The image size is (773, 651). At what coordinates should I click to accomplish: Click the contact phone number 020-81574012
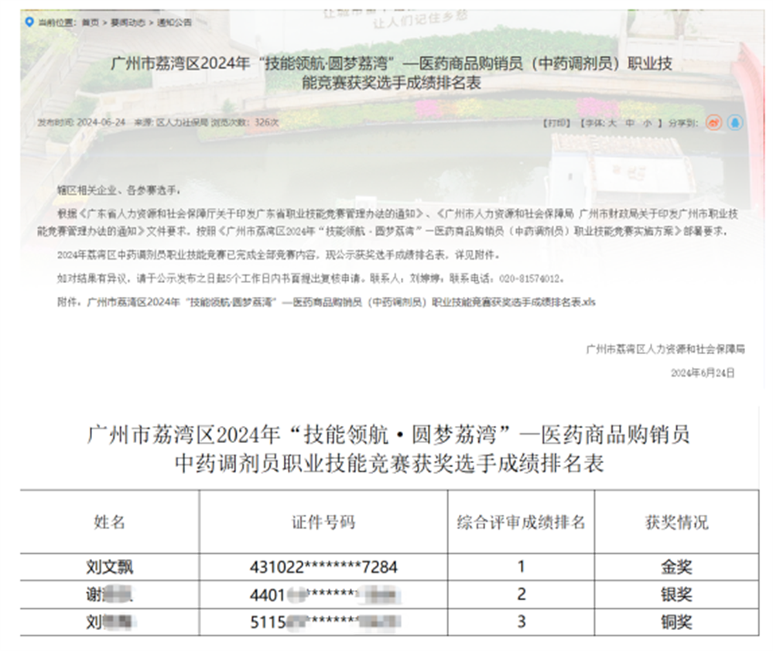click(531, 278)
